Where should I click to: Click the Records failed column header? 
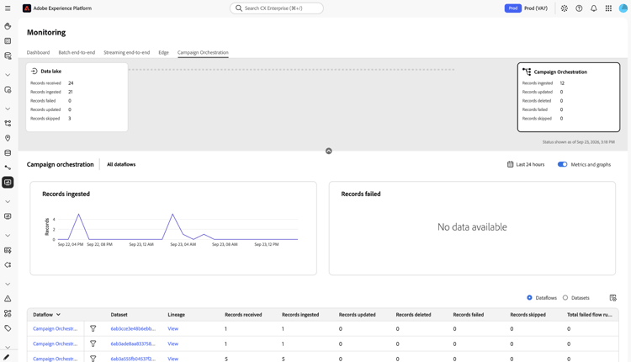point(469,315)
